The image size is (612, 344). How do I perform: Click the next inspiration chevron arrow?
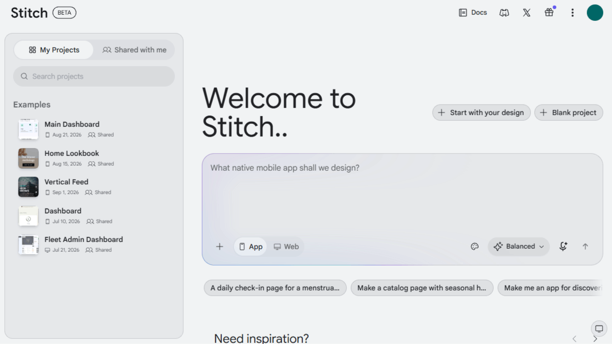[595, 339]
